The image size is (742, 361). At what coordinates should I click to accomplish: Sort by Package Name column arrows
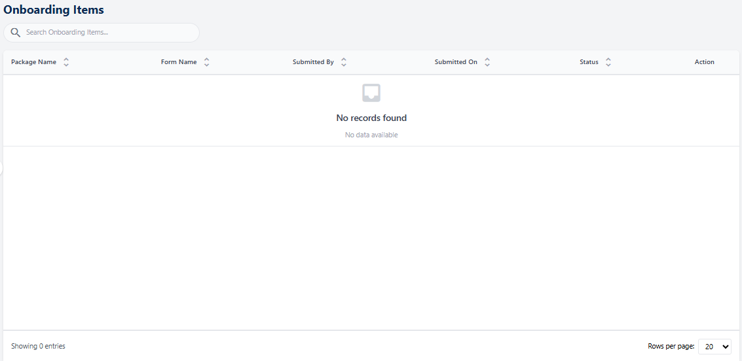pos(66,62)
